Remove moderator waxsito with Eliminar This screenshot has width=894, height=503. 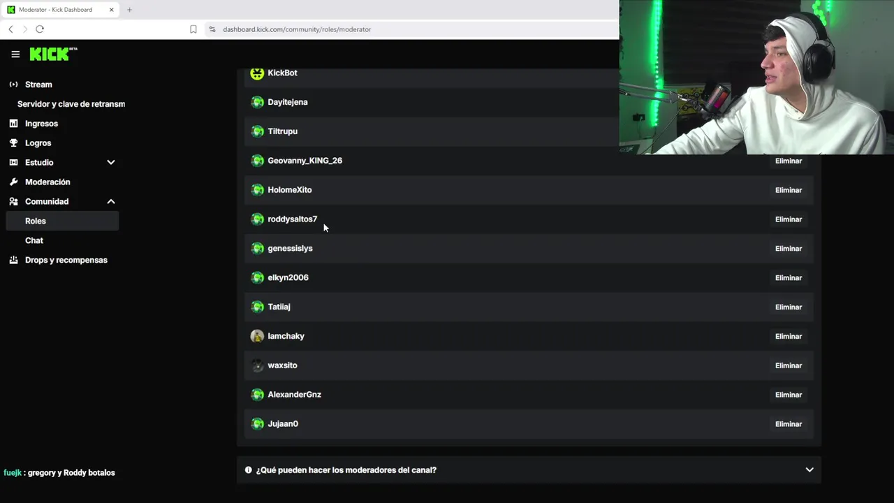[x=789, y=366]
